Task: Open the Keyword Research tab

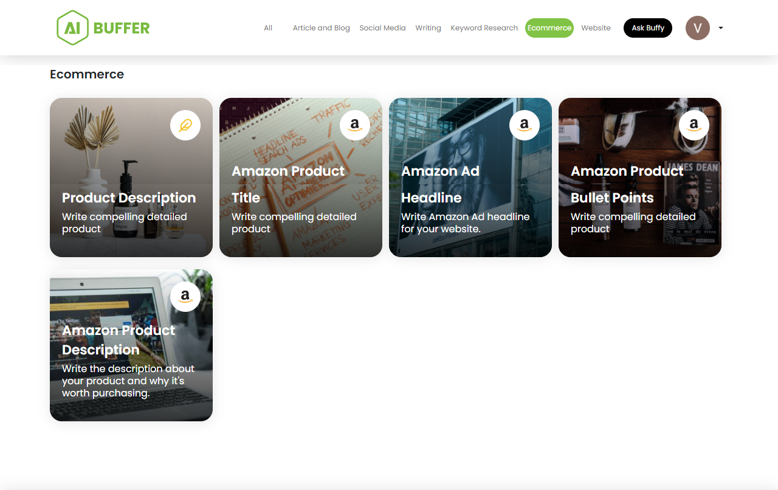Action: click(x=484, y=28)
